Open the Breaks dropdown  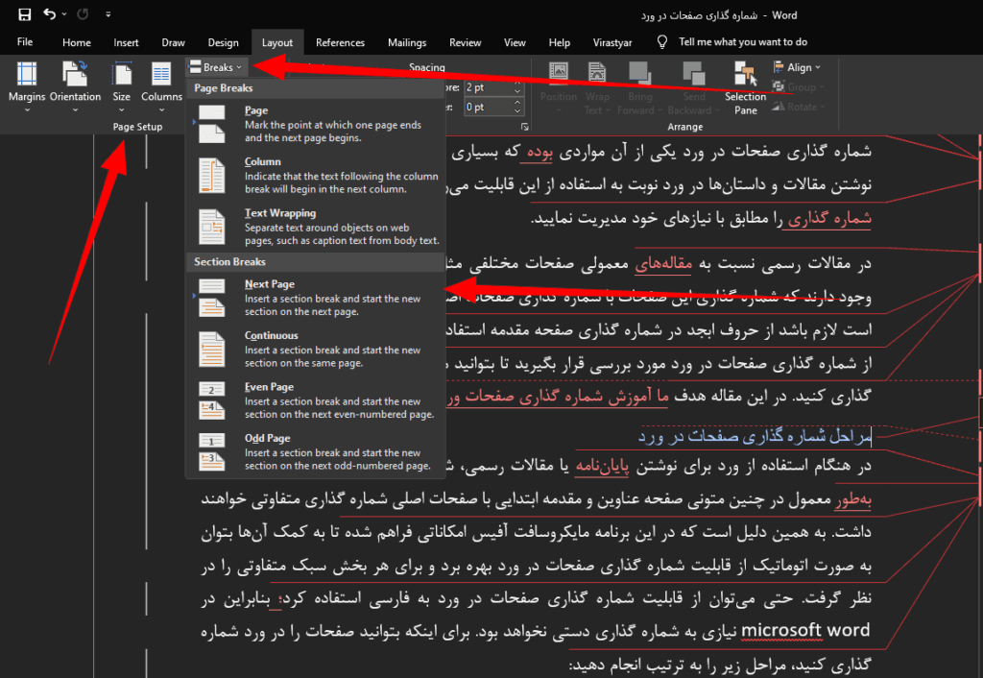point(214,66)
